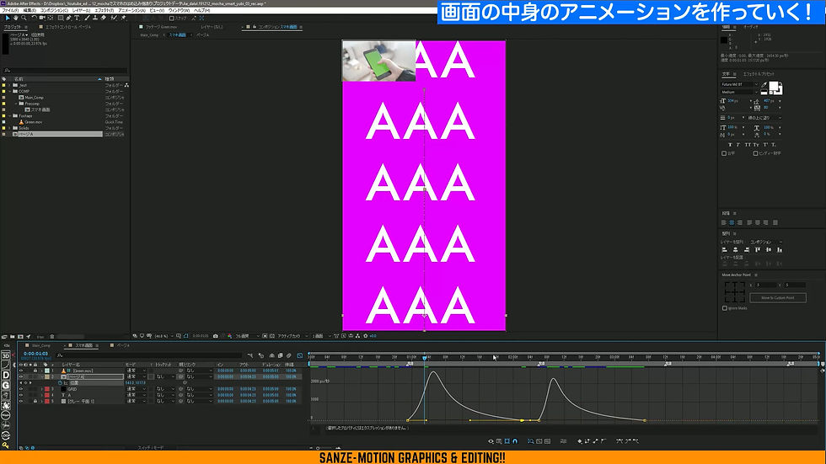Toggle Ignore Masks checkbox

click(724, 308)
